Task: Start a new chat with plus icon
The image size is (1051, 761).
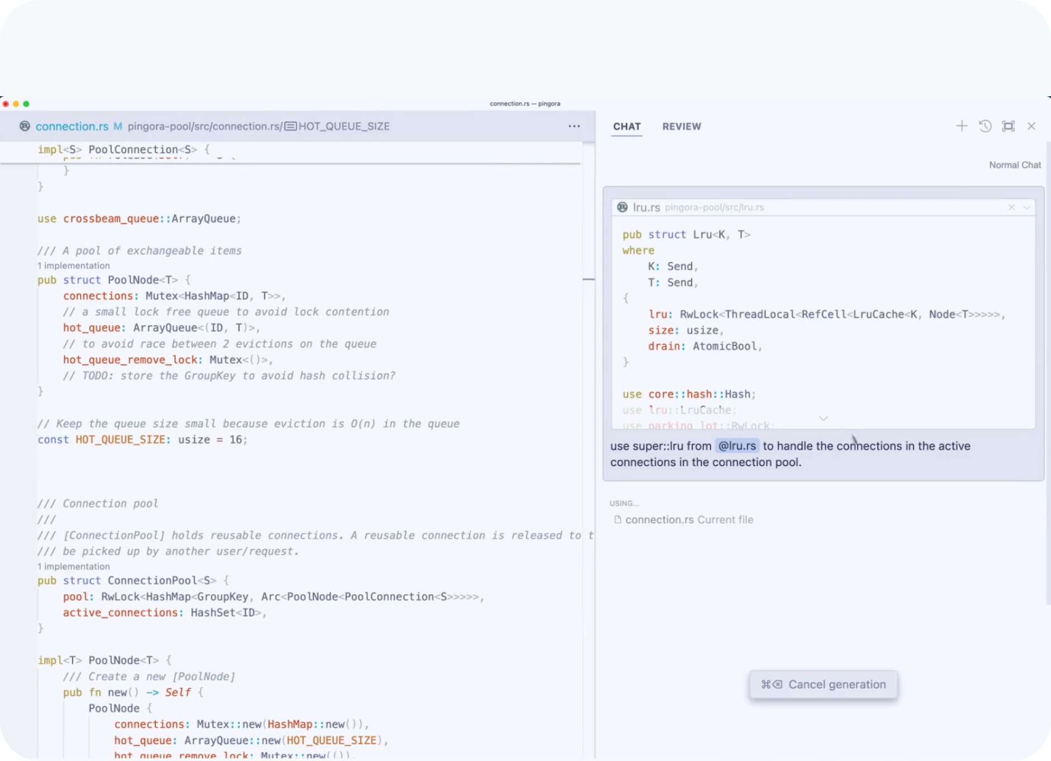Action: pos(962,126)
